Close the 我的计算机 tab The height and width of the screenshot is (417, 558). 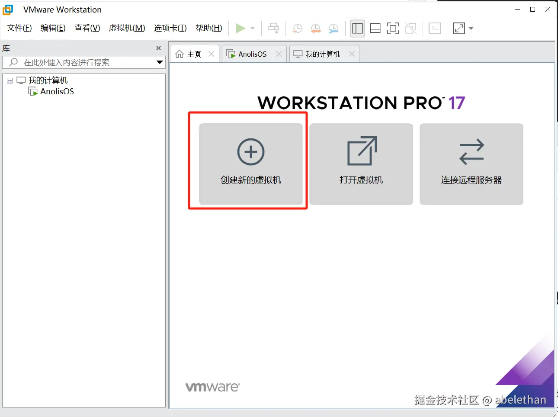pyautogui.click(x=352, y=54)
